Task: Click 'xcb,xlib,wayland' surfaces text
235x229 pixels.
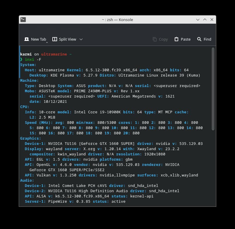Action: pos(179,175)
